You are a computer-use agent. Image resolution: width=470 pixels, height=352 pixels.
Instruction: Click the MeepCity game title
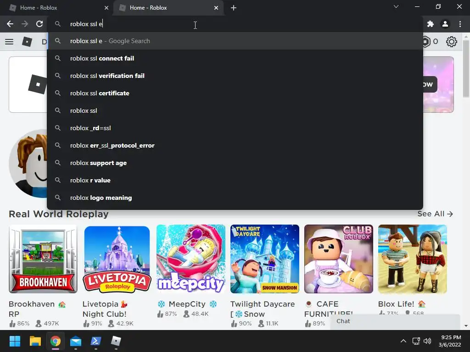click(x=187, y=304)
